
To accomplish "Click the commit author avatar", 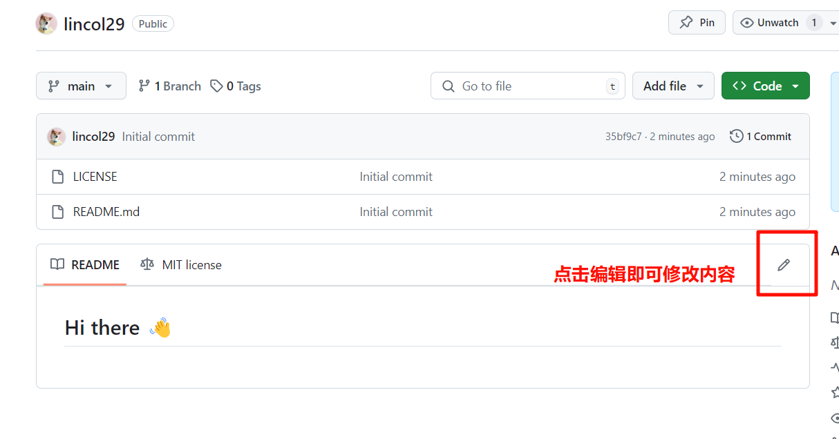I will coord(56,137).
